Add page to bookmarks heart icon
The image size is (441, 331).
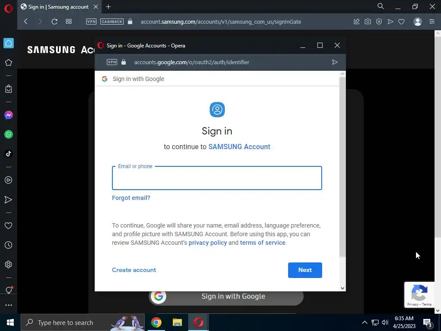(401, 22)
